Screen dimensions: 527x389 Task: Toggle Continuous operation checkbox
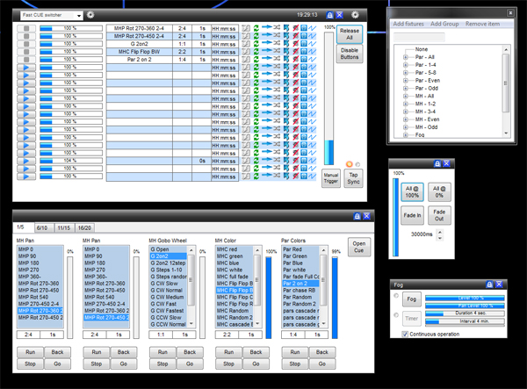405,334
